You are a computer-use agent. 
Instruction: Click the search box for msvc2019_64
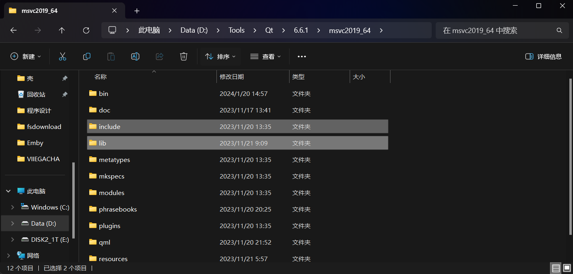point(497,30)
